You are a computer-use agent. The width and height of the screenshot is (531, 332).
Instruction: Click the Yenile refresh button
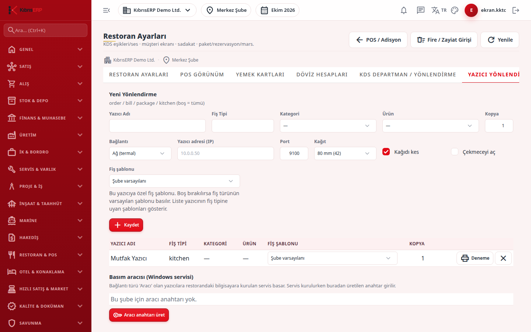pyautogui.click(x=500, y=40)
